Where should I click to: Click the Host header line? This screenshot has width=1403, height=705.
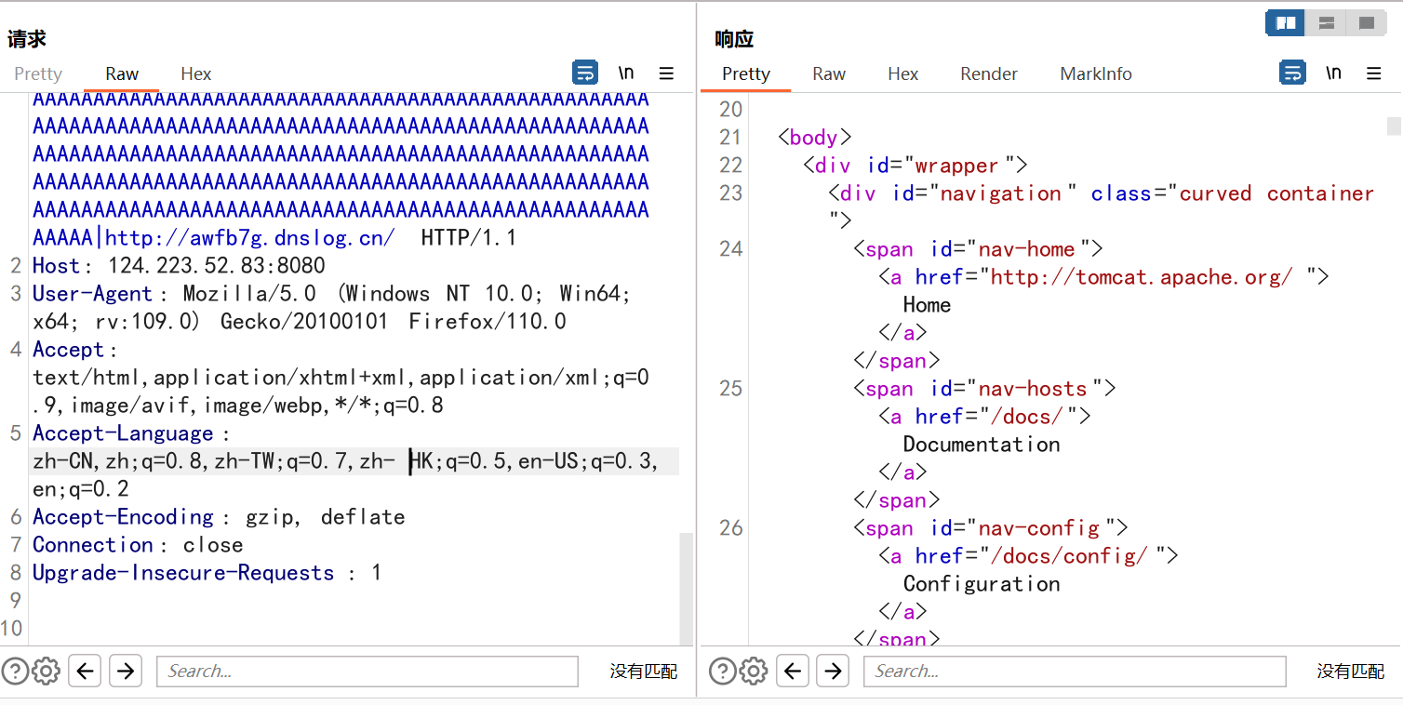pos(179,266)
